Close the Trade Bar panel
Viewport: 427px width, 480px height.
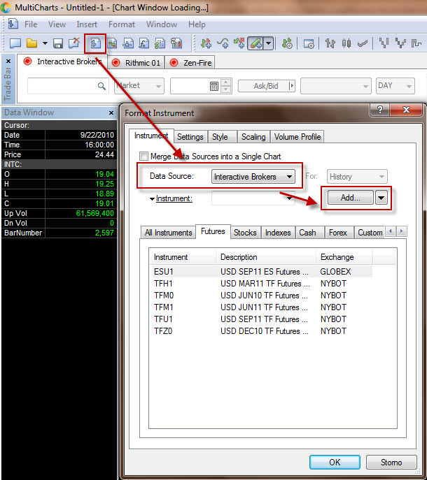tap(8, 61)
